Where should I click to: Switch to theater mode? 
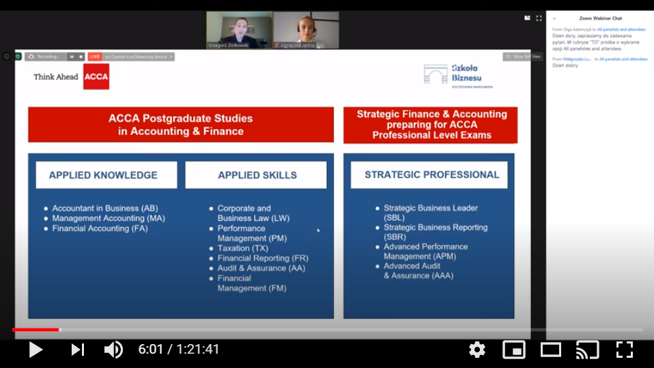pos(550,350)
